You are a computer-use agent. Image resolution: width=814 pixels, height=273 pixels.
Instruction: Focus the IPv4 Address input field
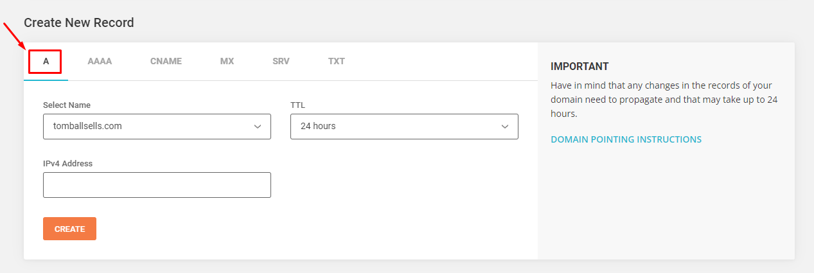(157, 185)
